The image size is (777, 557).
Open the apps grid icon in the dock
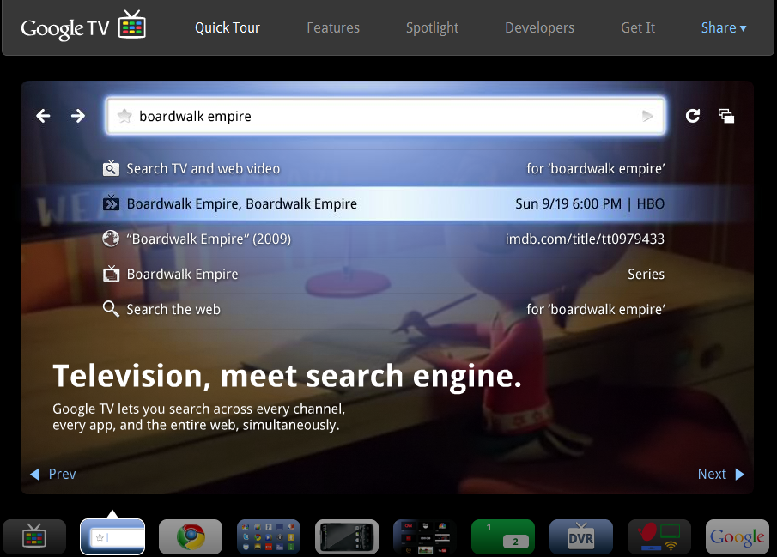point(268,536)
